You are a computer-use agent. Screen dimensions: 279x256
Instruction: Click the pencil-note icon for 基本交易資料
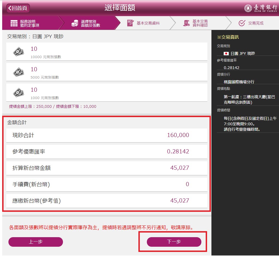tap(130, 23)
